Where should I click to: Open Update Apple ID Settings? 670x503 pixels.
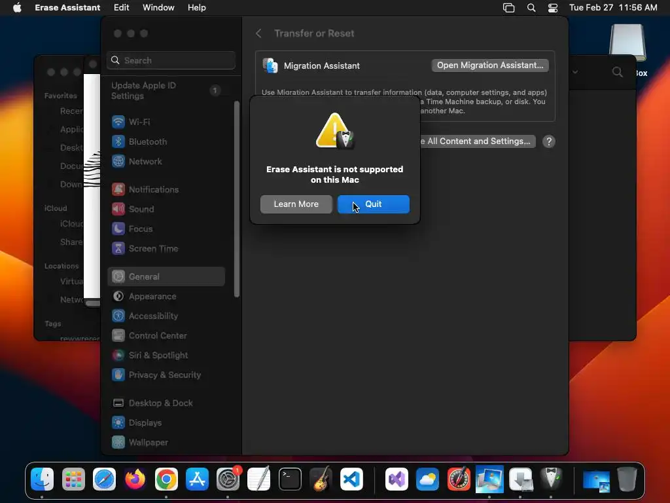pos(166,90)
